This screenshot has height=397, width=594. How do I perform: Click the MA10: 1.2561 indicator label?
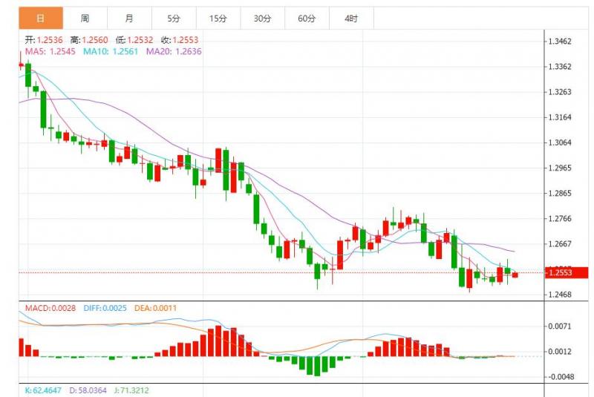coord(111,51)
